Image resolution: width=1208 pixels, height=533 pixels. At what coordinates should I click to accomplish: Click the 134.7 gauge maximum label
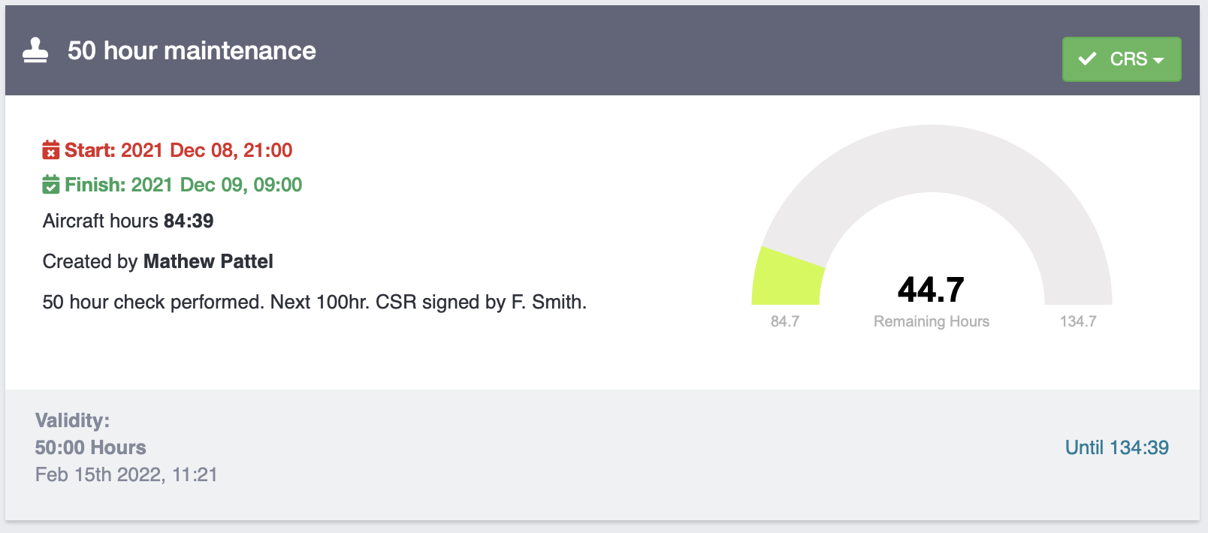point(1078,321)
